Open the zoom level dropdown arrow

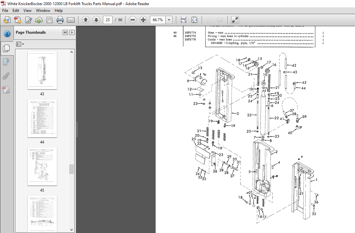click(169, 20)
